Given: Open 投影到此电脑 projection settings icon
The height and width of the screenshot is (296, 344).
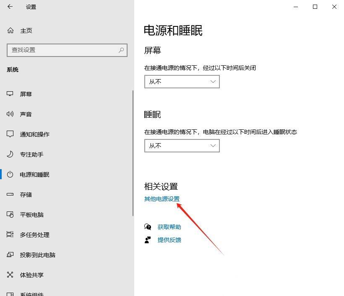Looking at the screenshot, I should [x=10, y=255].
